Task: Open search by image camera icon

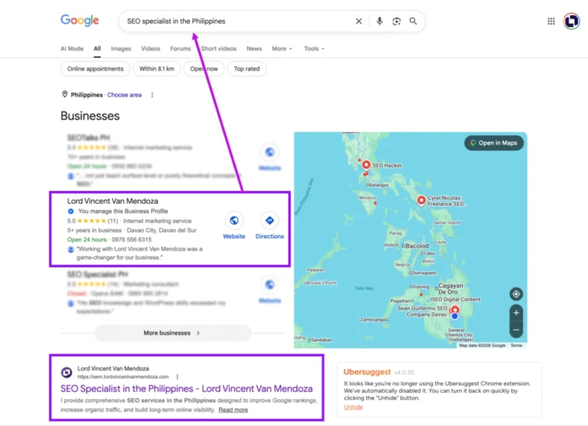Action: click(397, 21)
